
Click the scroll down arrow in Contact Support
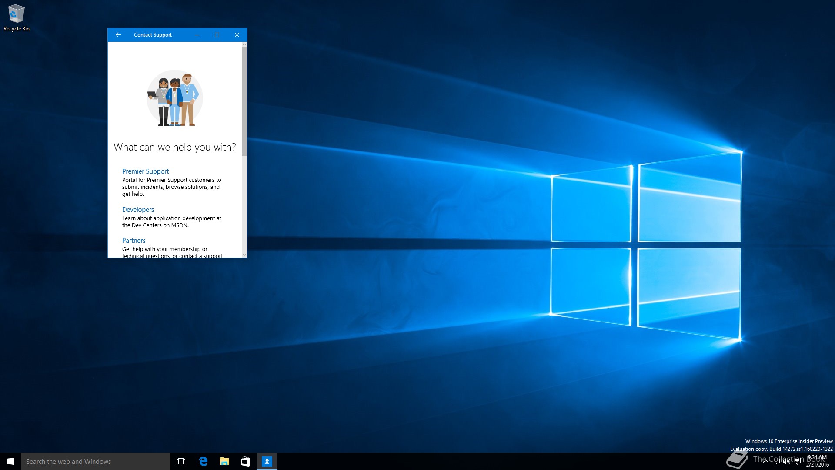[x=244, y=255]
